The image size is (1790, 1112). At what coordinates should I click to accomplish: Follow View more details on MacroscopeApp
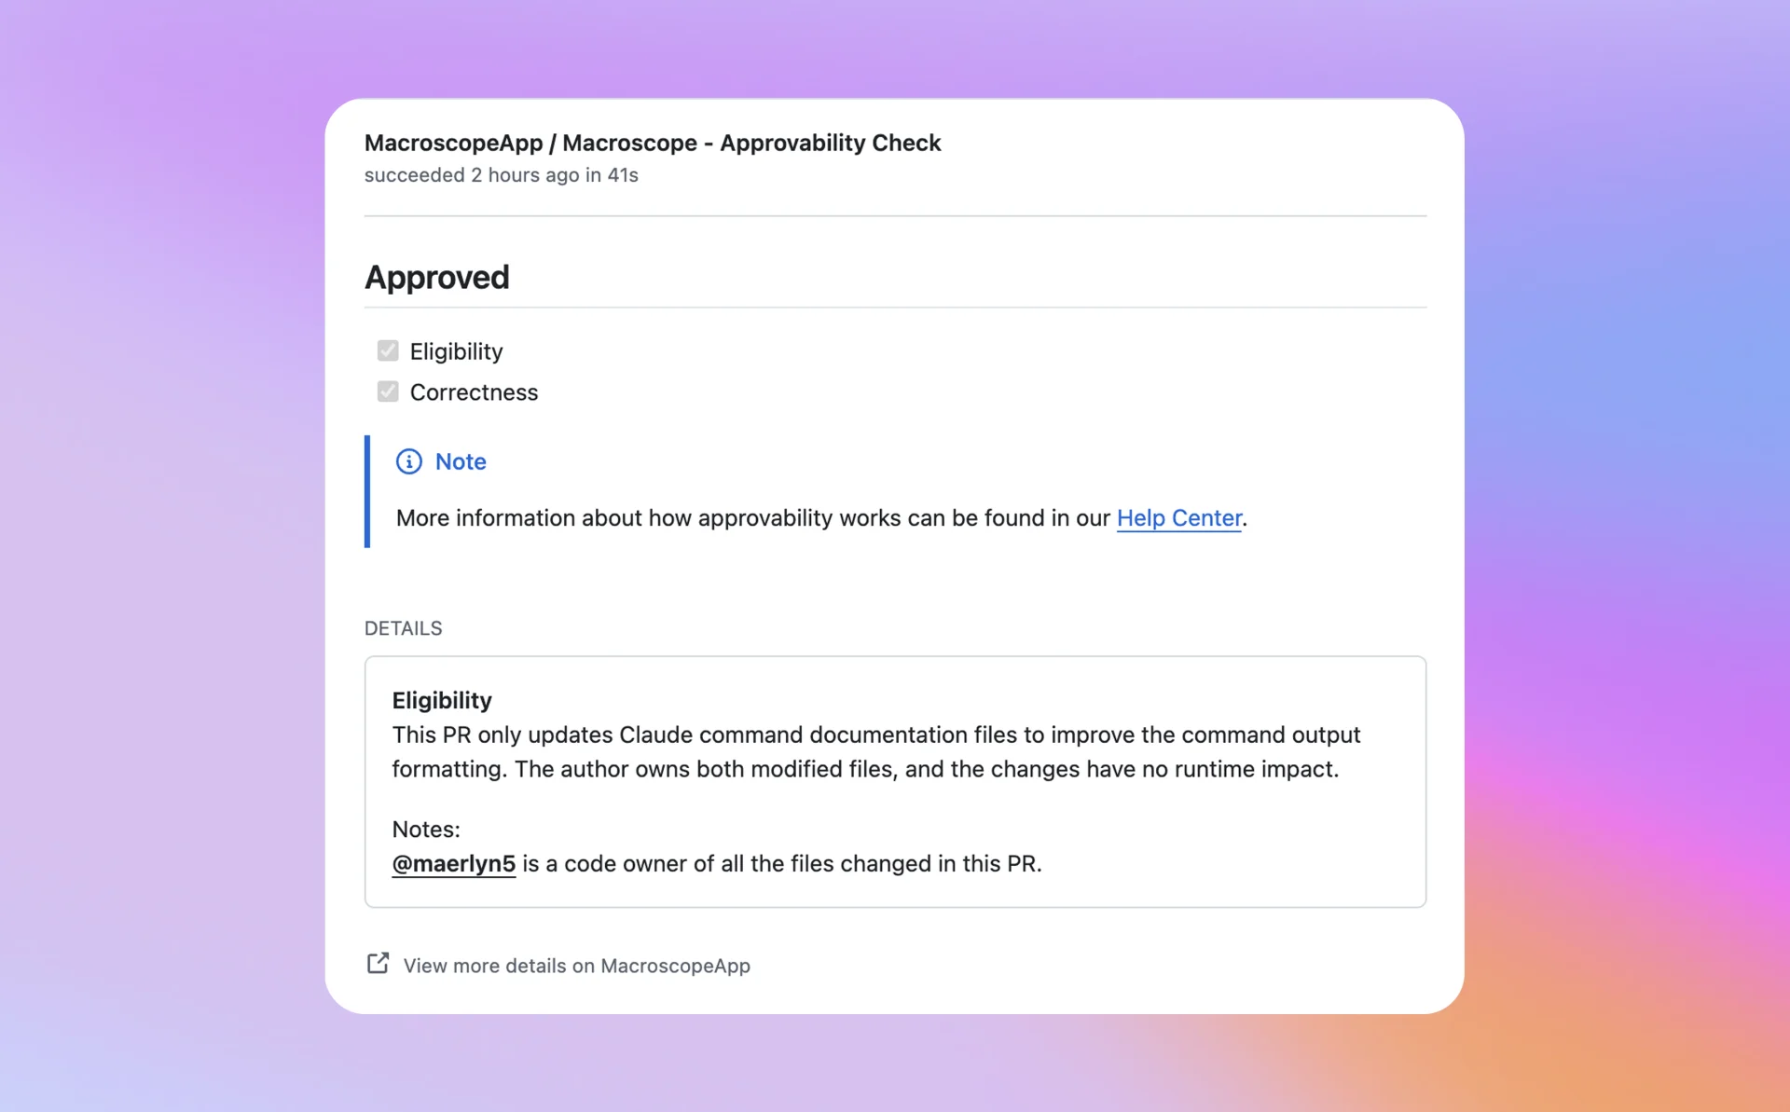pos(576,966)
